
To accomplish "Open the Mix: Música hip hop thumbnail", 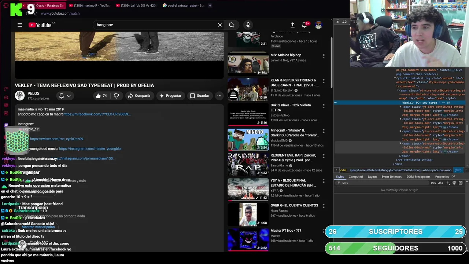I will (248, 64).
